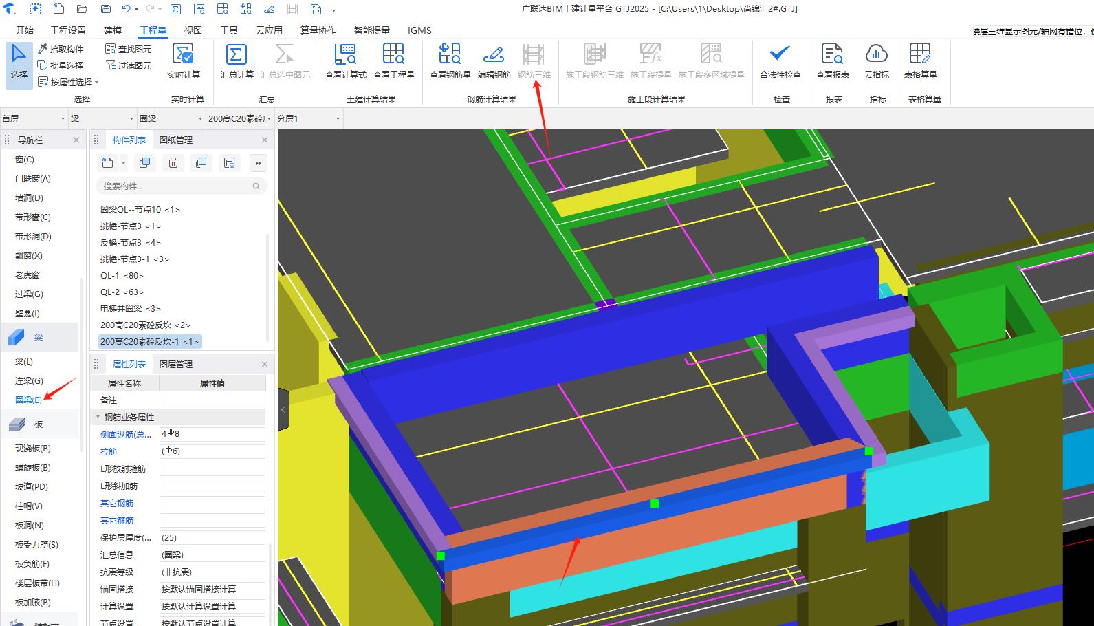Click the 拾取构件 tool
Viewport: 1094px width, 626px height.
(61, 49)
